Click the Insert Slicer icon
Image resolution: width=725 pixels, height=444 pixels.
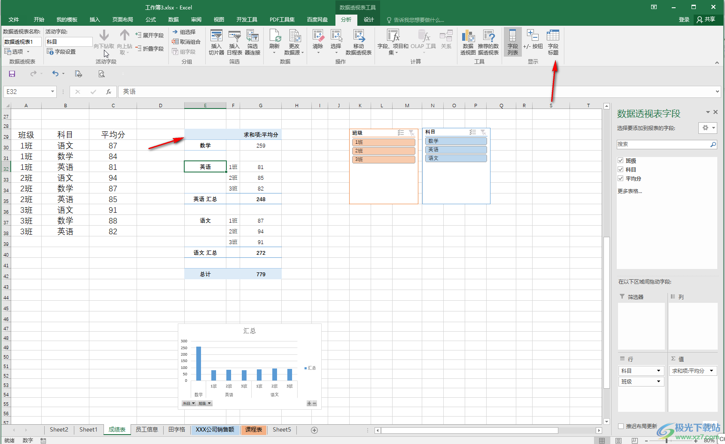(216, 42)
